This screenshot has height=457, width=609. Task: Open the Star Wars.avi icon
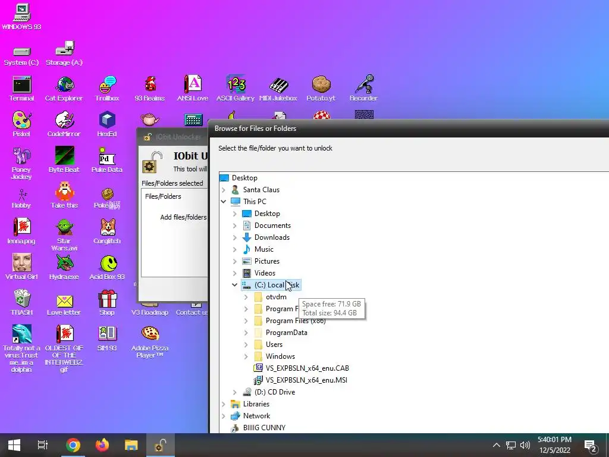point(64,234)
